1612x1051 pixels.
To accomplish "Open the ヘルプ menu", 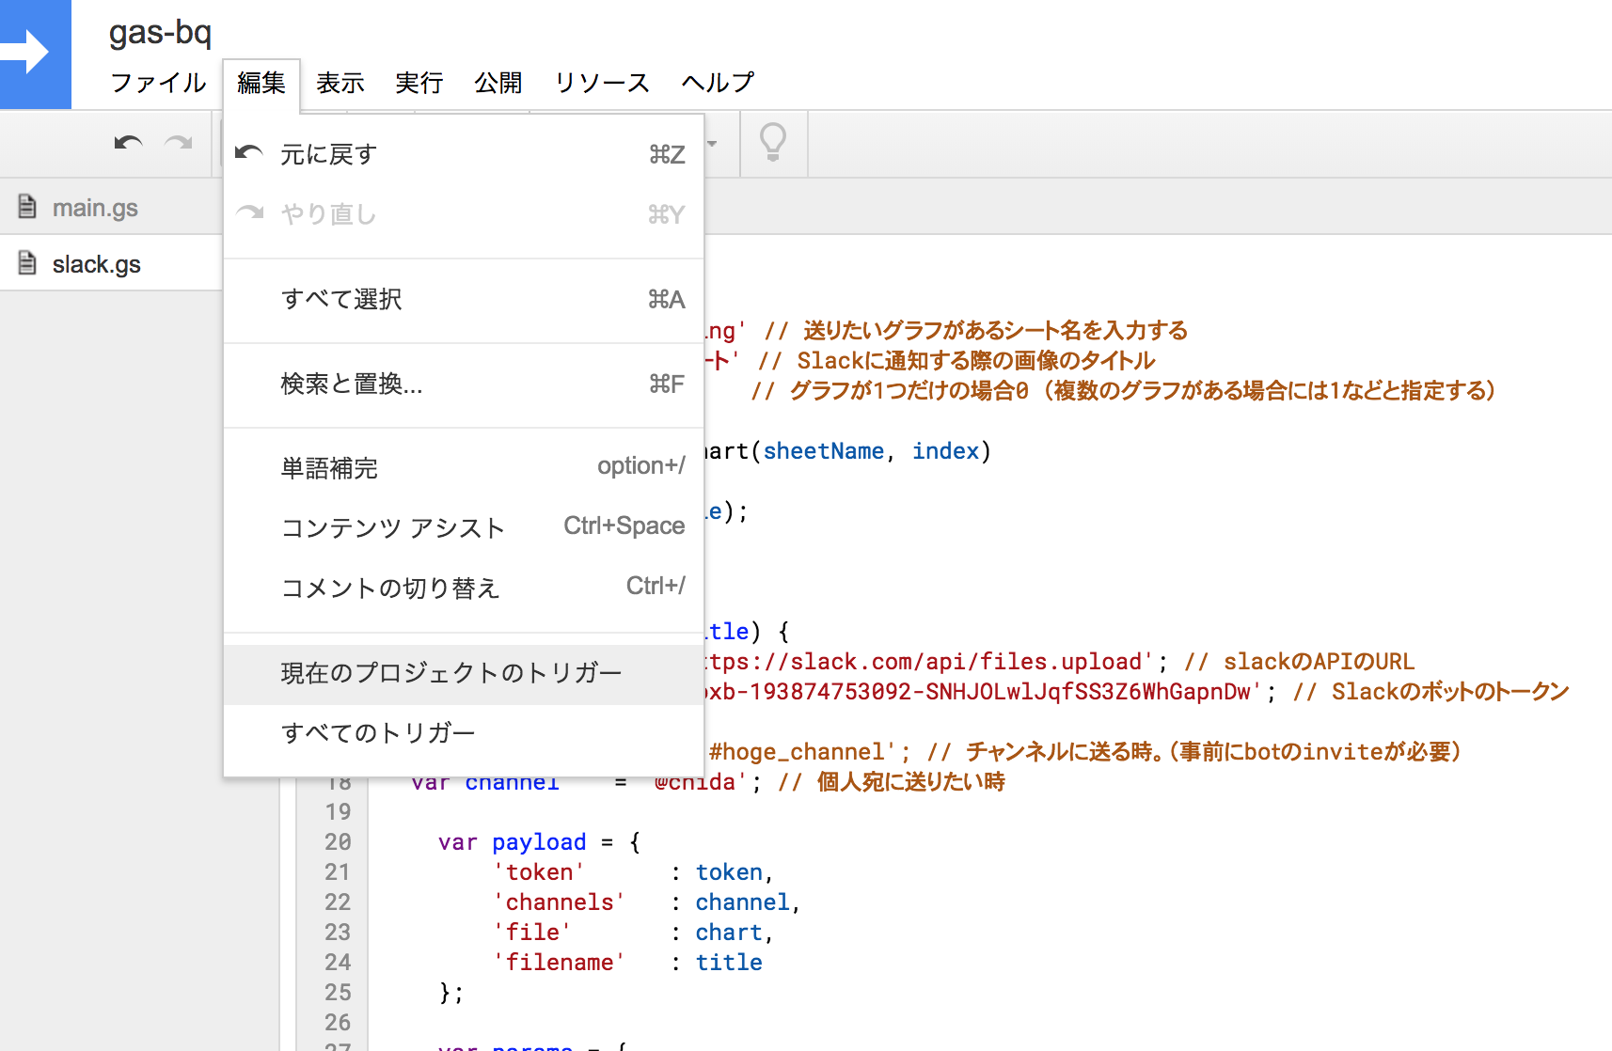I will tap(718, 83).
